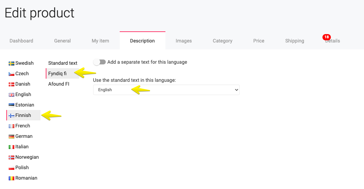Click the Czech flag icon
The image size is (364, 189).
point(12,74)
